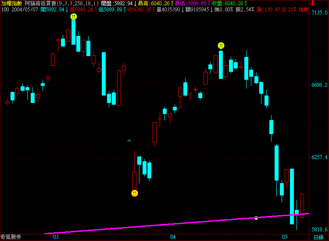Viewport: 329px width, 241px height.
Task: Click the 換0.00% value
Action: (223, 10)
